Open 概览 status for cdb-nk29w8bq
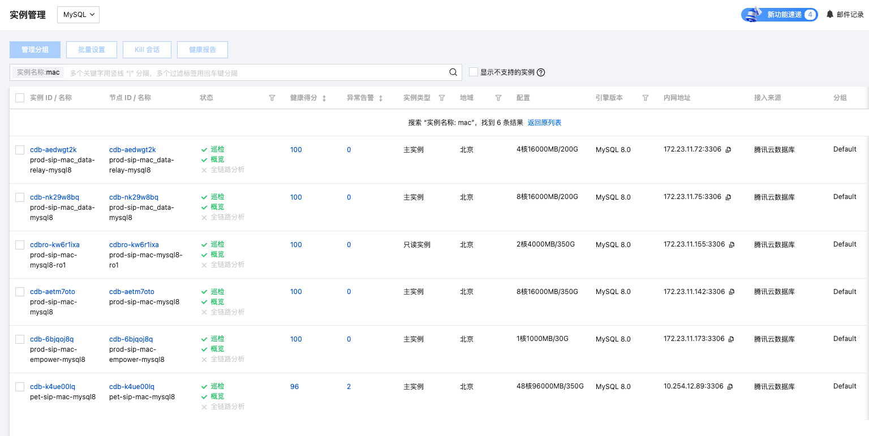 [x=217, y=207]
